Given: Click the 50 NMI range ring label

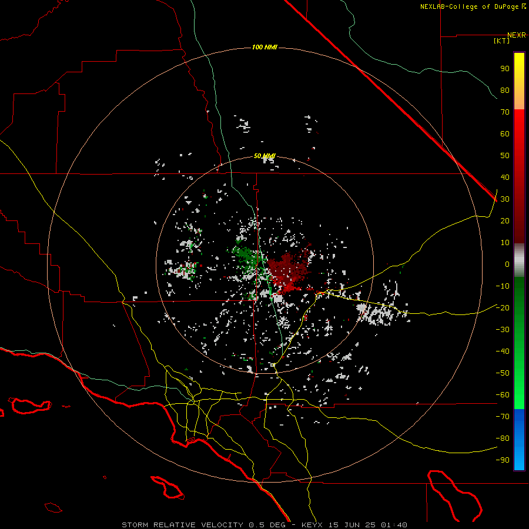Looking at the screenshot, I should tap(264, 156).
